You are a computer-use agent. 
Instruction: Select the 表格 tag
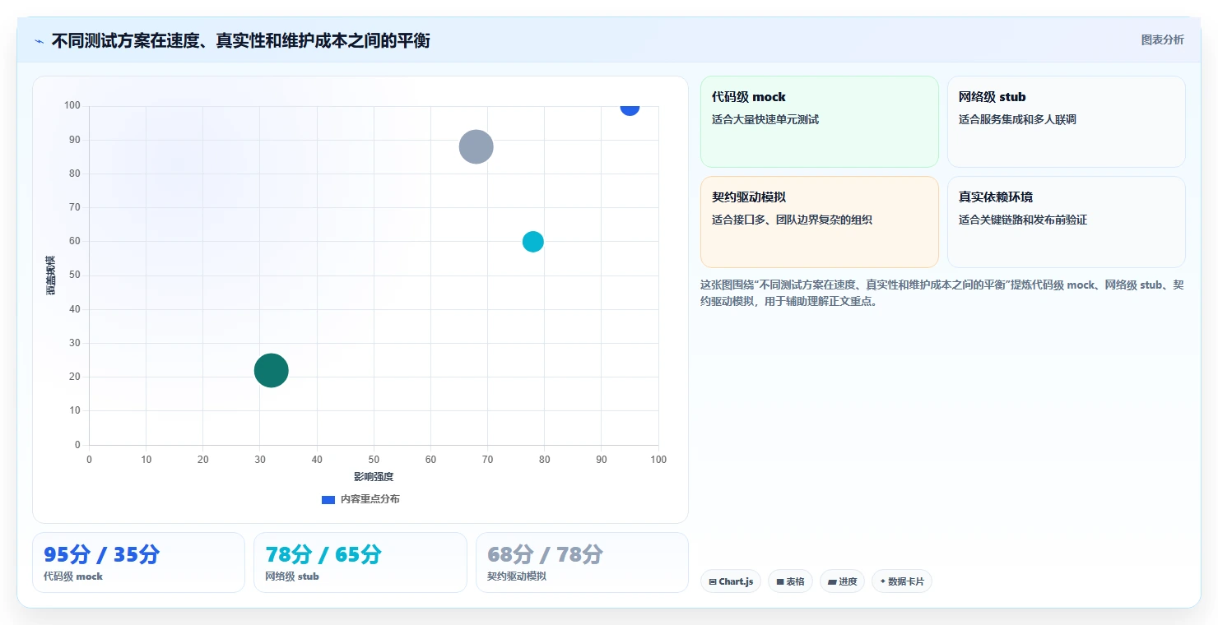(x=790, y=581)
